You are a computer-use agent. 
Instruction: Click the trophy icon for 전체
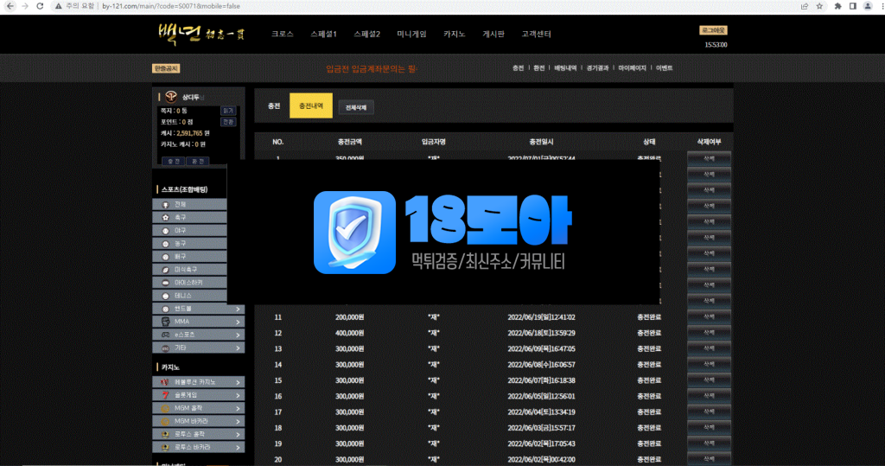[165, 205]
